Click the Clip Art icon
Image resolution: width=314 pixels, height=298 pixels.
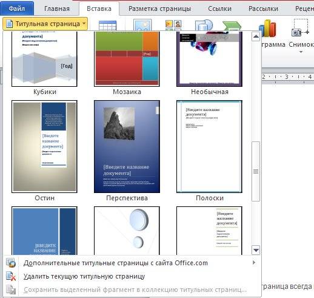[x=173, y=25]
